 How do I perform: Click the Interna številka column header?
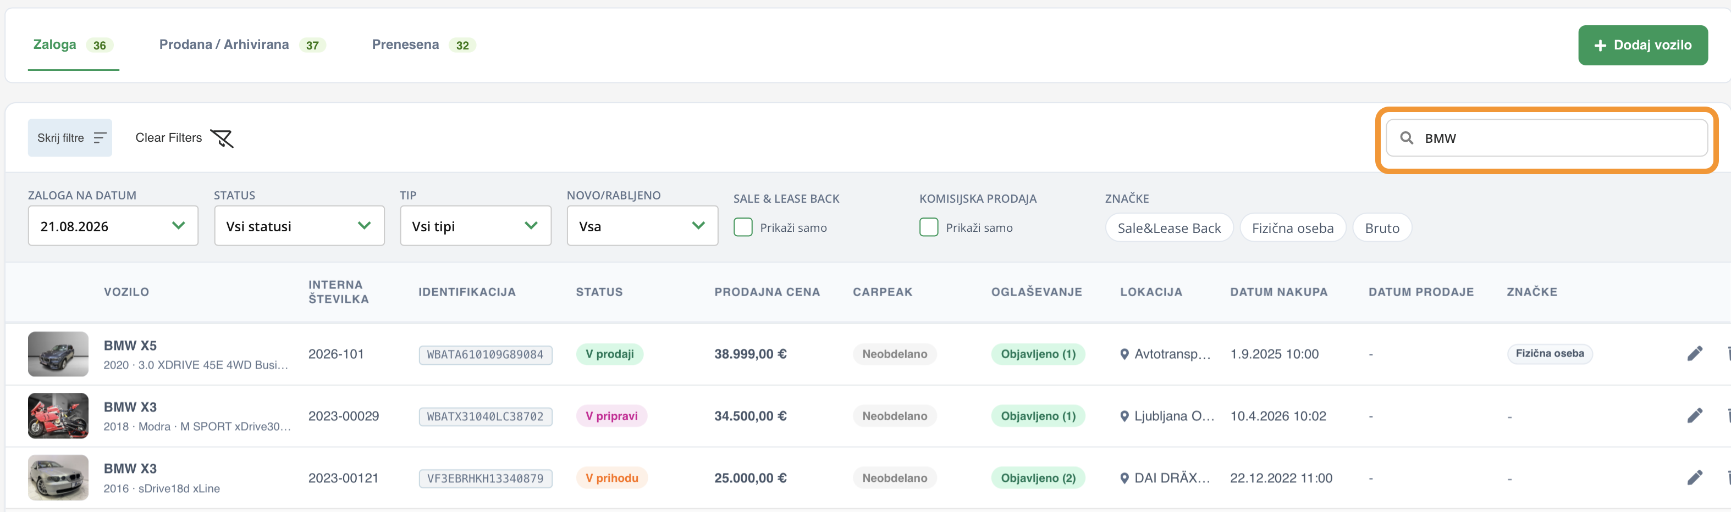(x=339, y=292)
